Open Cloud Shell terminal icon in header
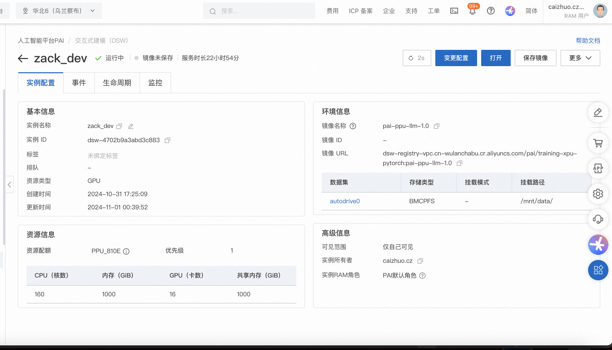612x350 pixels. coord(454,11)
